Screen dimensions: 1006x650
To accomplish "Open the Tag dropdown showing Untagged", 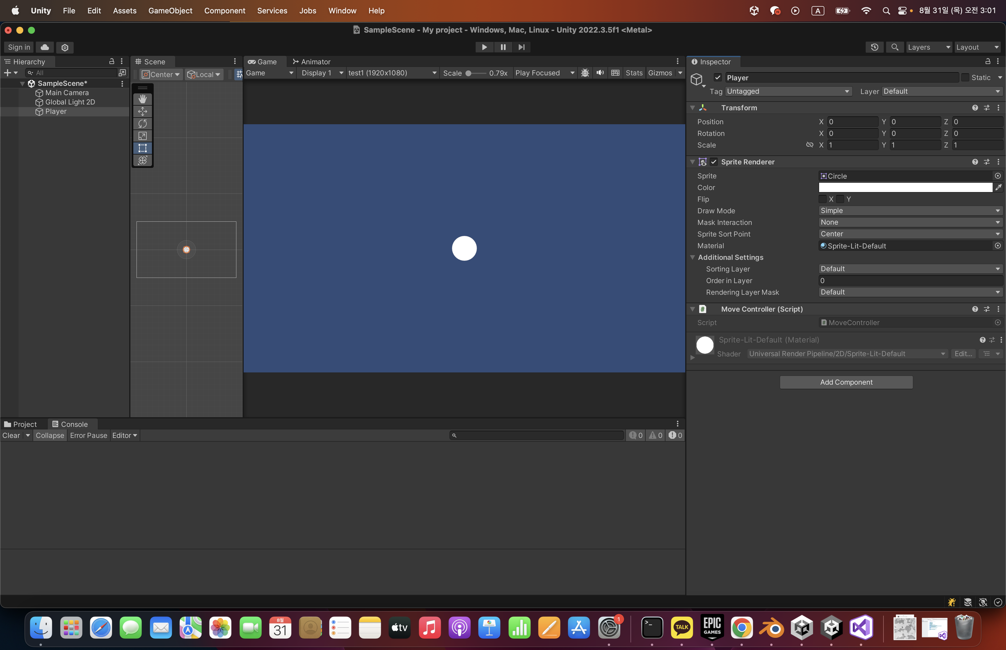I will (x=788, y=91).
